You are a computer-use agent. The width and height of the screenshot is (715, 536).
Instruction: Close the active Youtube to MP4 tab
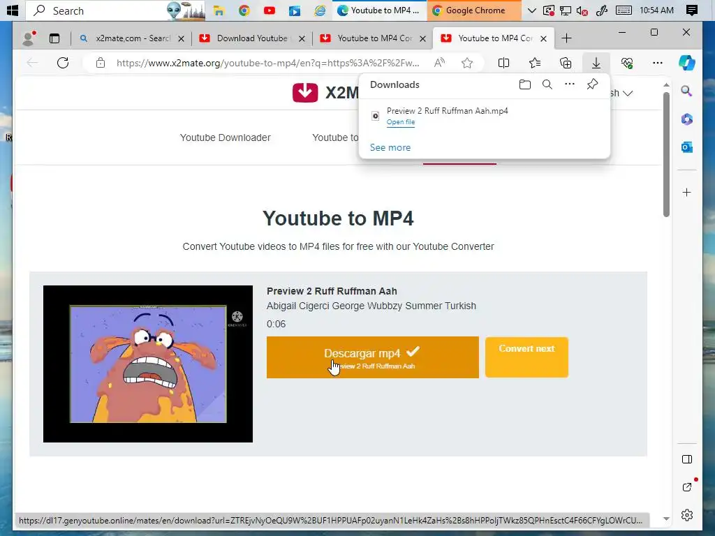(x=543, y=39)
